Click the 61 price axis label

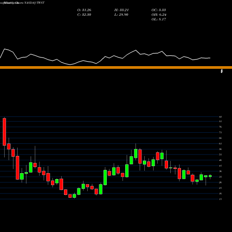point(220,144)
